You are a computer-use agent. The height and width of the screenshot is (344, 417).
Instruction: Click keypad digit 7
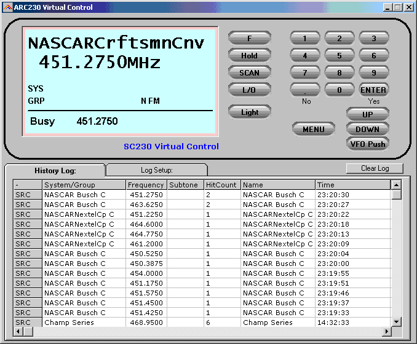click(305, 72)
